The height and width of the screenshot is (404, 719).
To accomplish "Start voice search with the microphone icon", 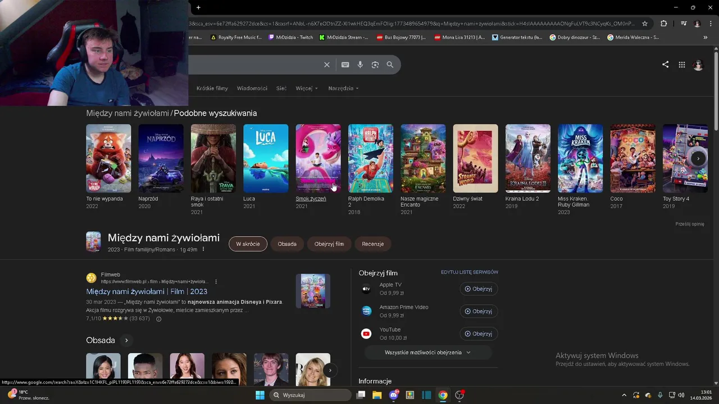I will pos(360,65).
